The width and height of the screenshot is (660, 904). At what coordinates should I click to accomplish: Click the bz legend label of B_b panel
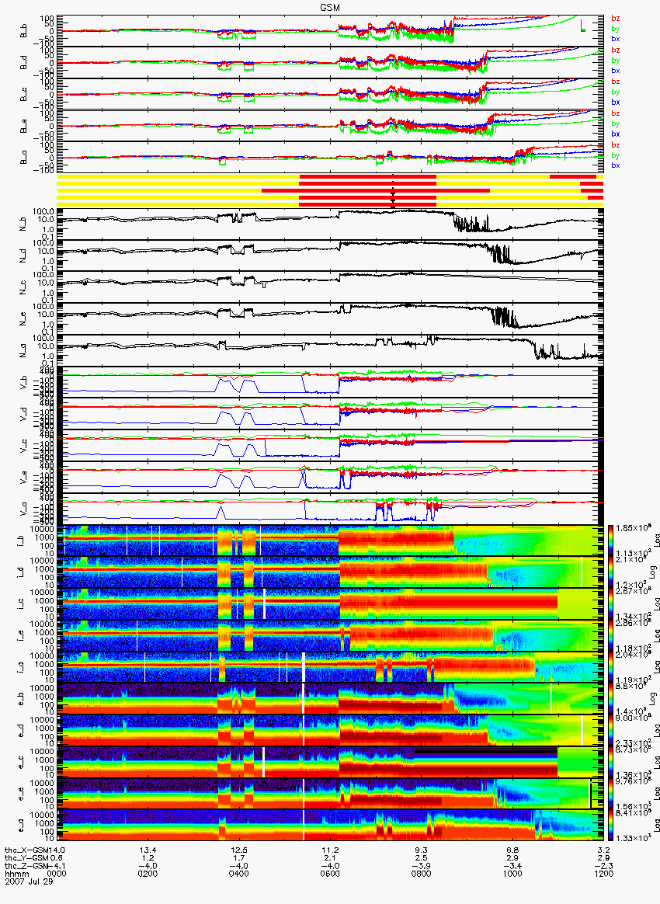(x=615, y=19)
